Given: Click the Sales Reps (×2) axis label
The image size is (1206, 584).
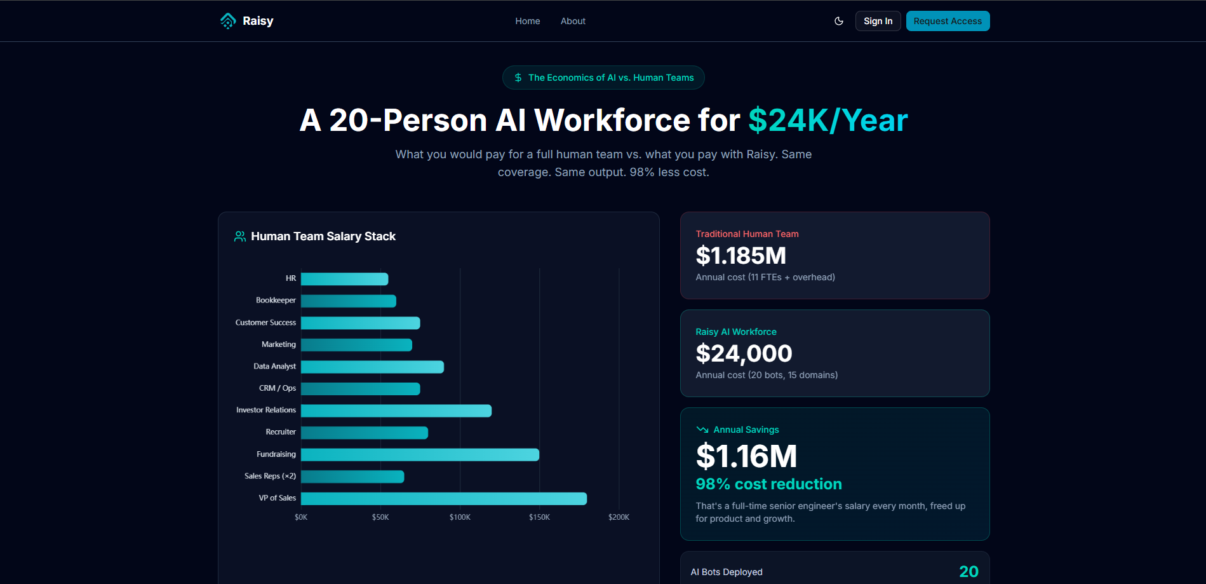Looking at the screenshot, I should click(270, 476).
